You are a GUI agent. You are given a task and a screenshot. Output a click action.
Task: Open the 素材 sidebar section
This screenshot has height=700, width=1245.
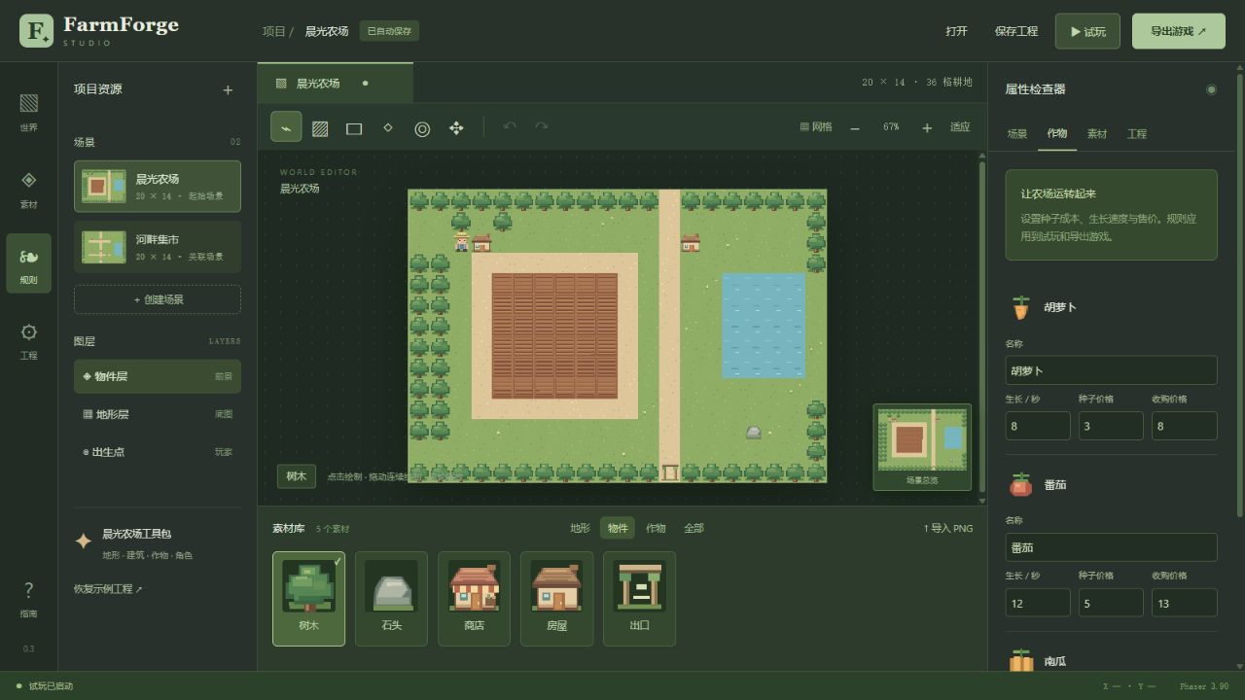coord(29,189)
